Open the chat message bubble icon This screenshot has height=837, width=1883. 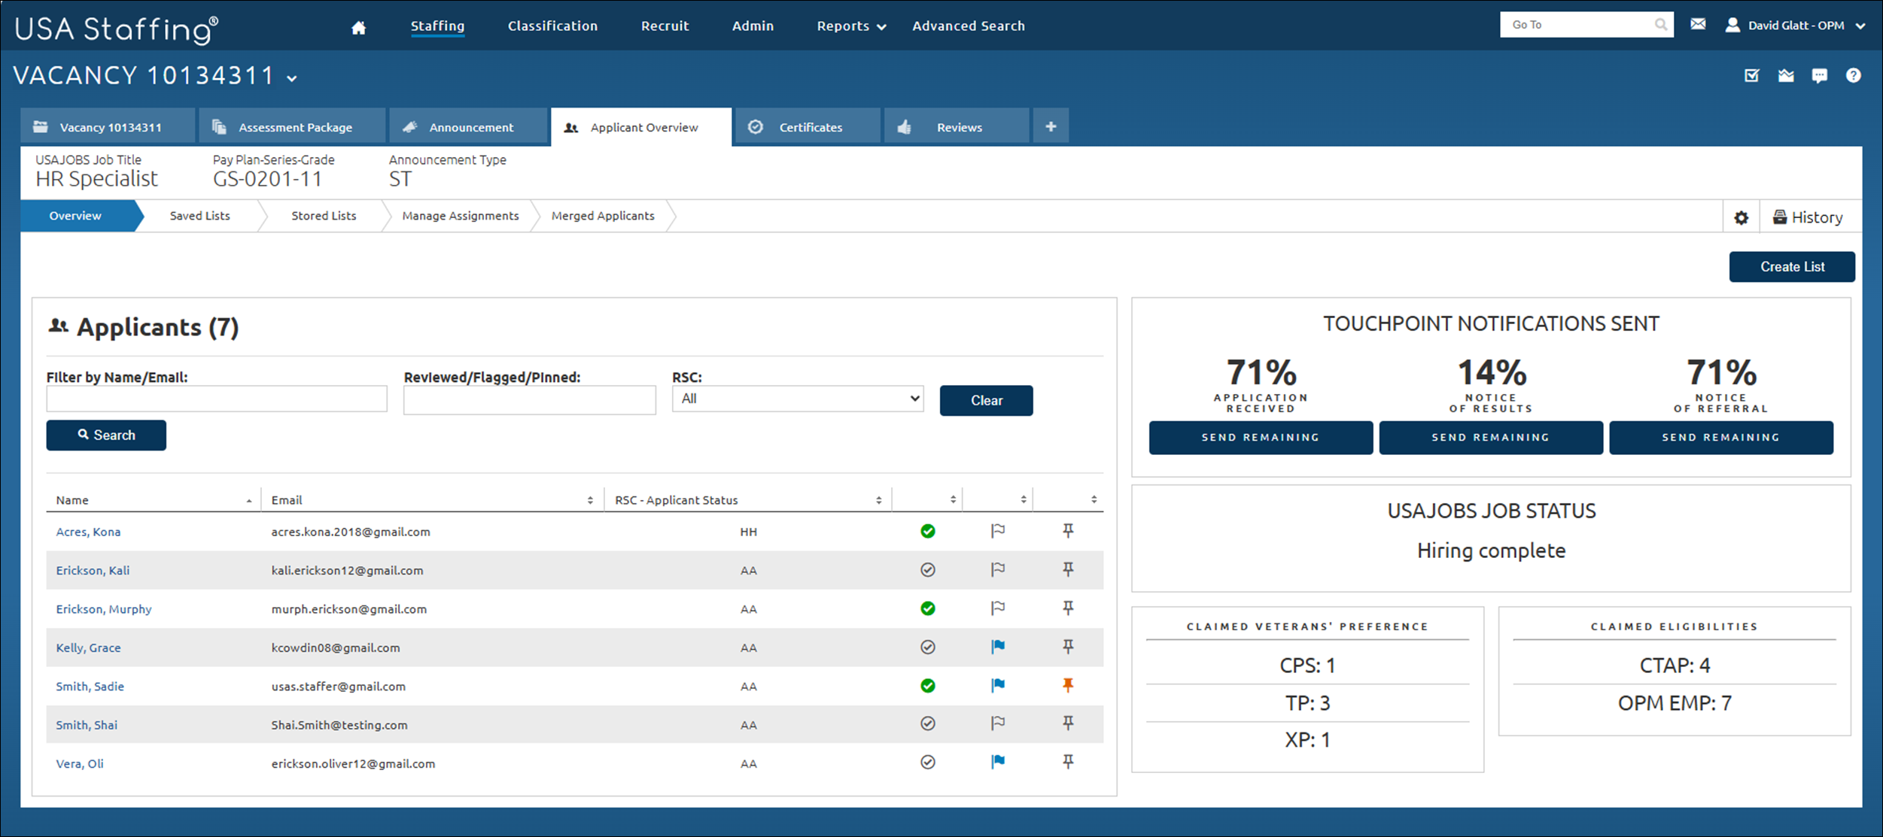1820,75
